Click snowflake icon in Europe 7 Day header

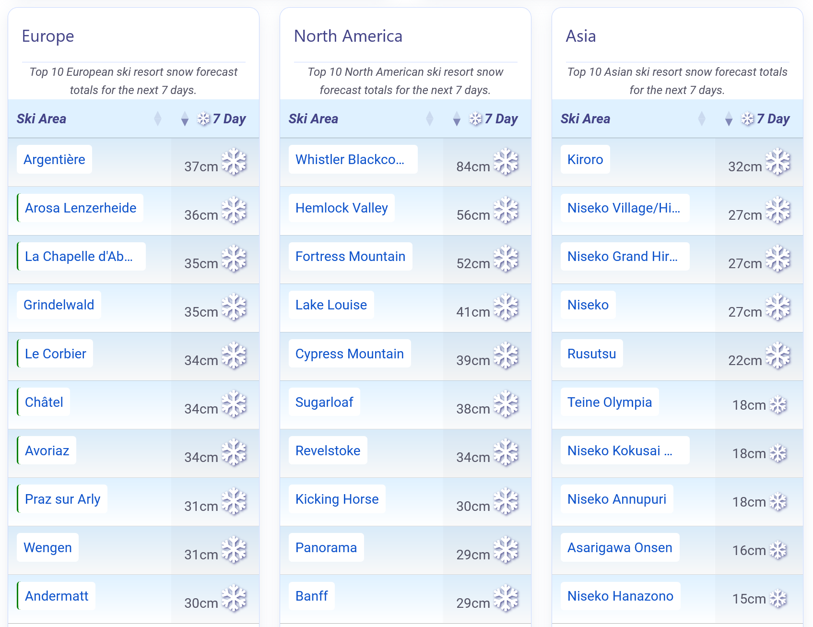[x=204, y=118]
